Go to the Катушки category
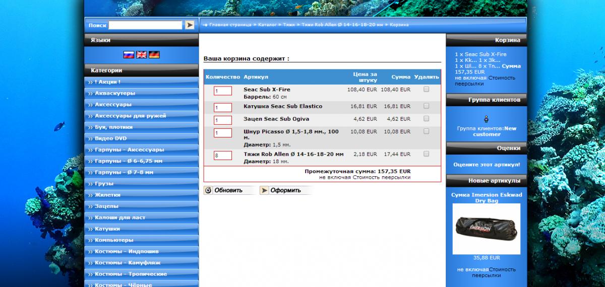The image size is (605, 287). pyautogui.click(x=107, y=229)
